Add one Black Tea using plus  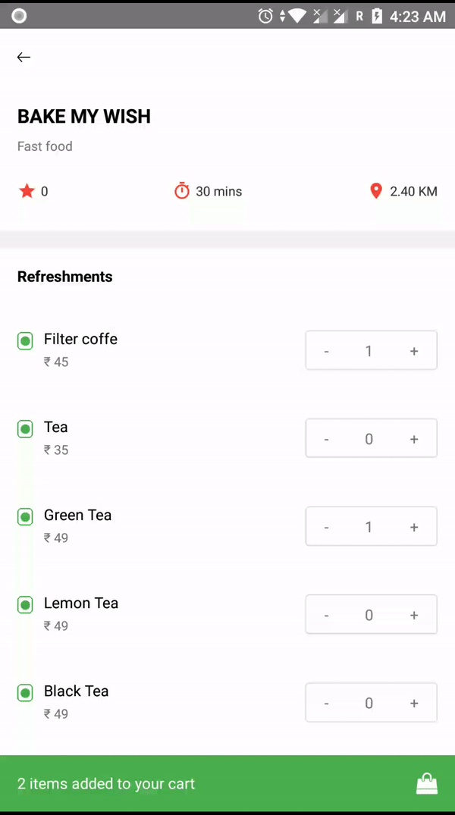[414, 703]
